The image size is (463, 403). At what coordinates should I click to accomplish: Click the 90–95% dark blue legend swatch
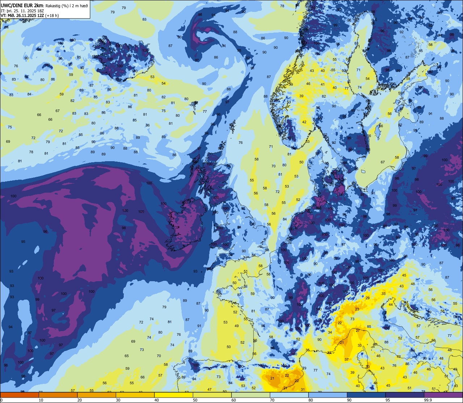pyautogui.click(x=366, y=395)
